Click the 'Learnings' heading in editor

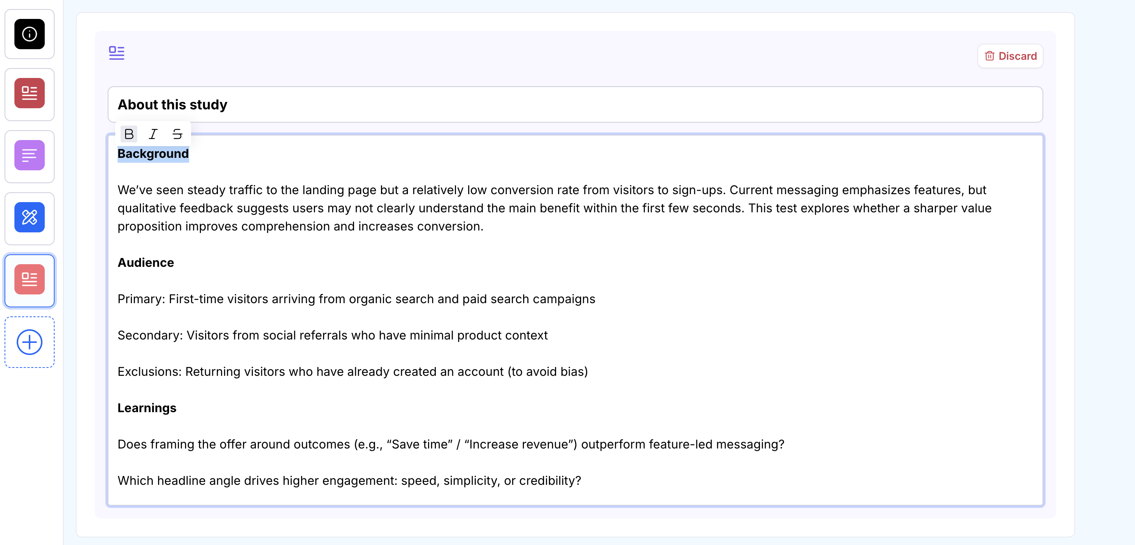[147, 408]
